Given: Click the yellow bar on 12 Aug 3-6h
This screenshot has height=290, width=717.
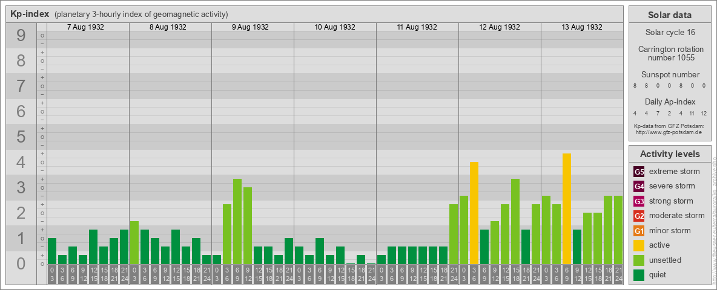Looking at the screenshot, I should [x=474, y=213].
